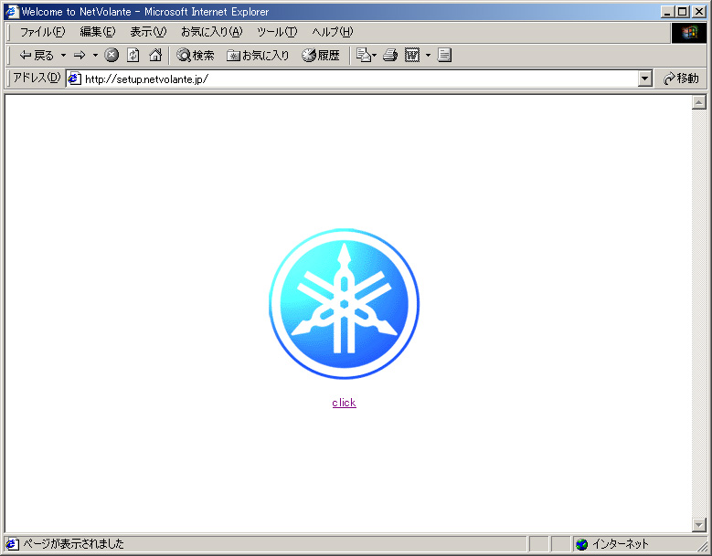
Task: Open the 履歴 (History) toolbar button
Action: pyautogui.click(x=321, y=56)
